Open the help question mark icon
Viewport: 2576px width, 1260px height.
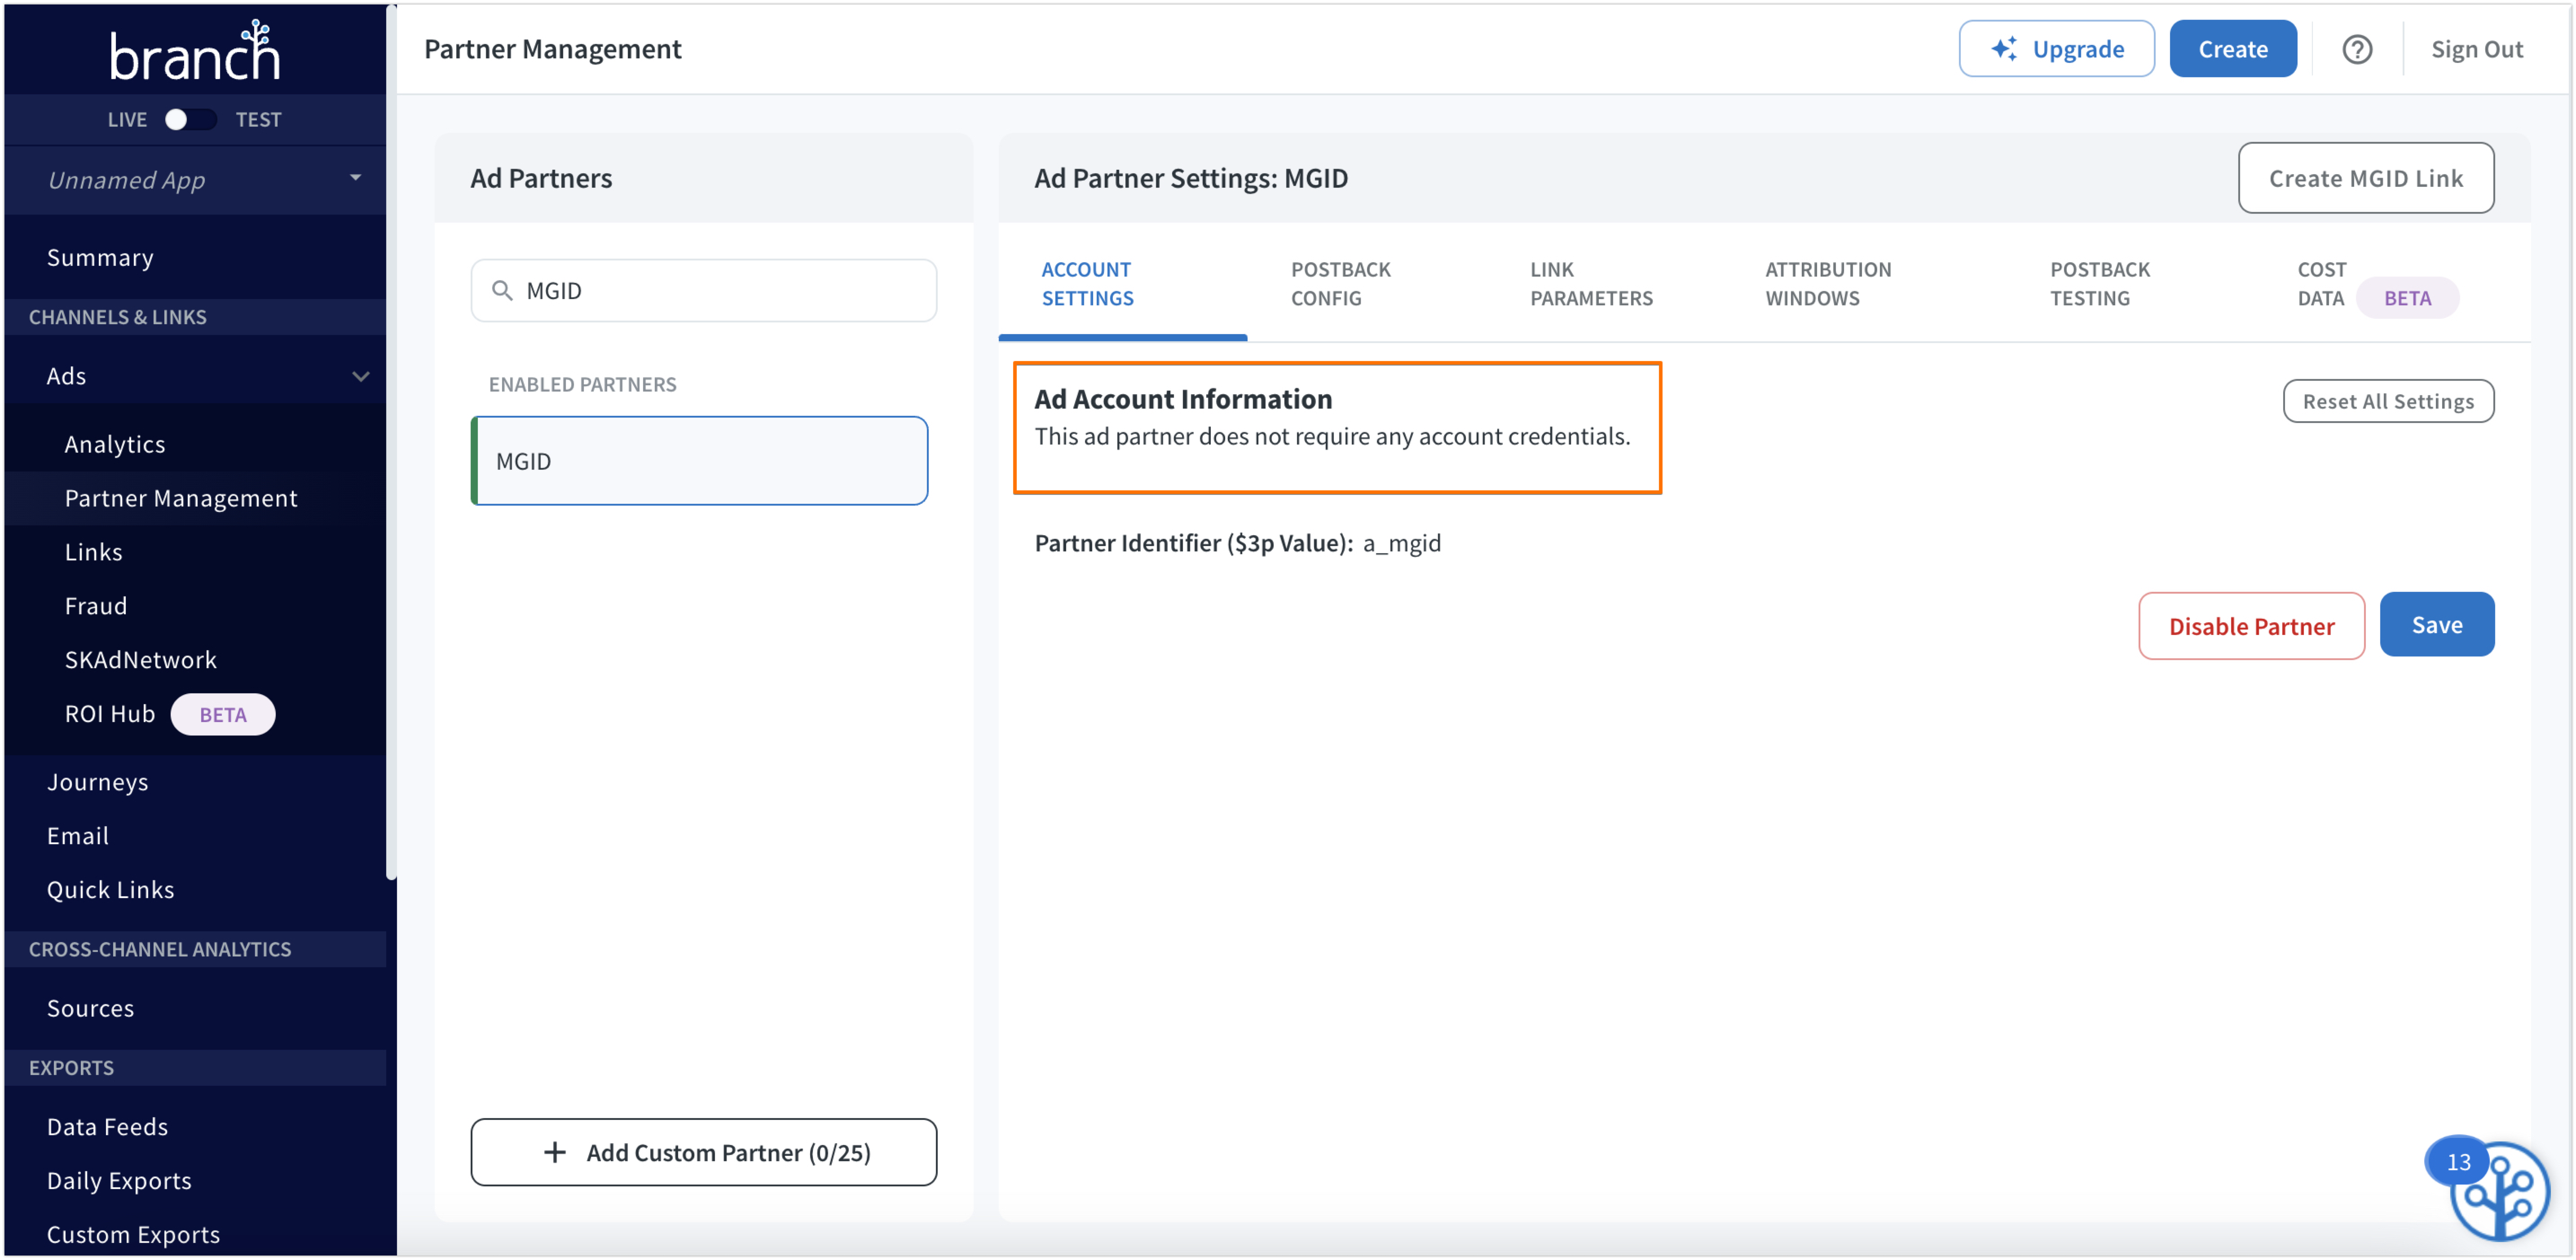coord(2356,49)
